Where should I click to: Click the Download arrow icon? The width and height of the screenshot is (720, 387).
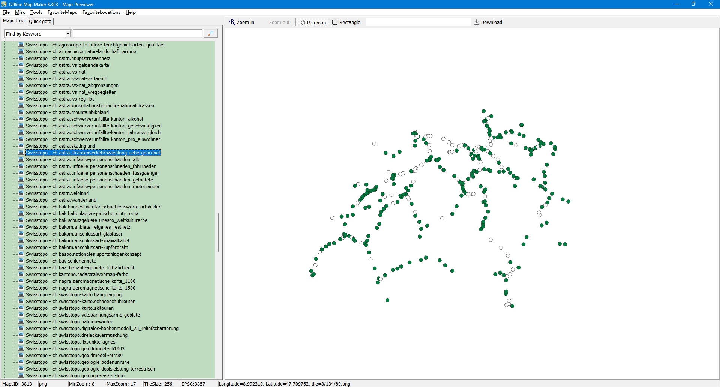[476, 22]
